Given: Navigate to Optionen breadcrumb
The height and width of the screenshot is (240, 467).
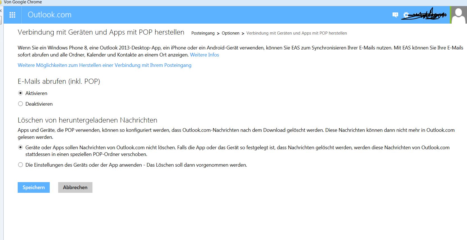Looking at the screenshot, I should pyautogui.click(x=230, y=33).
